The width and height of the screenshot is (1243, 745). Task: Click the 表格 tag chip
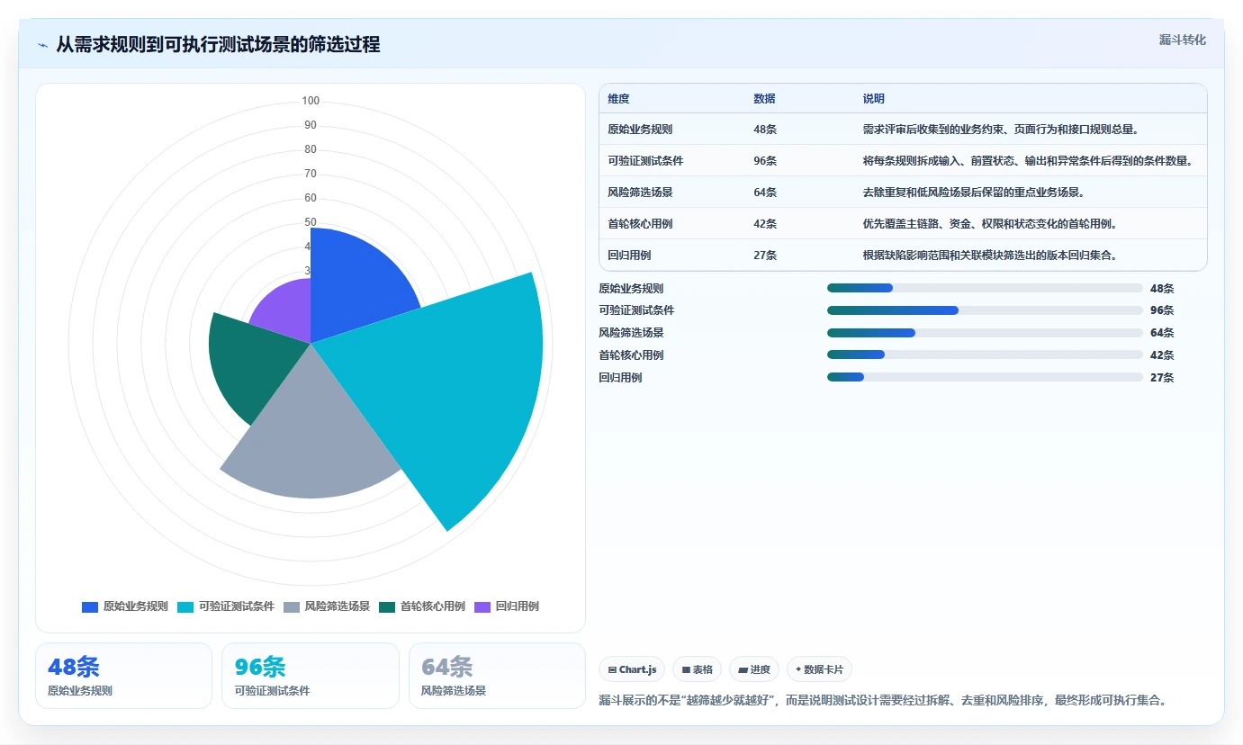tap(698, 669)
